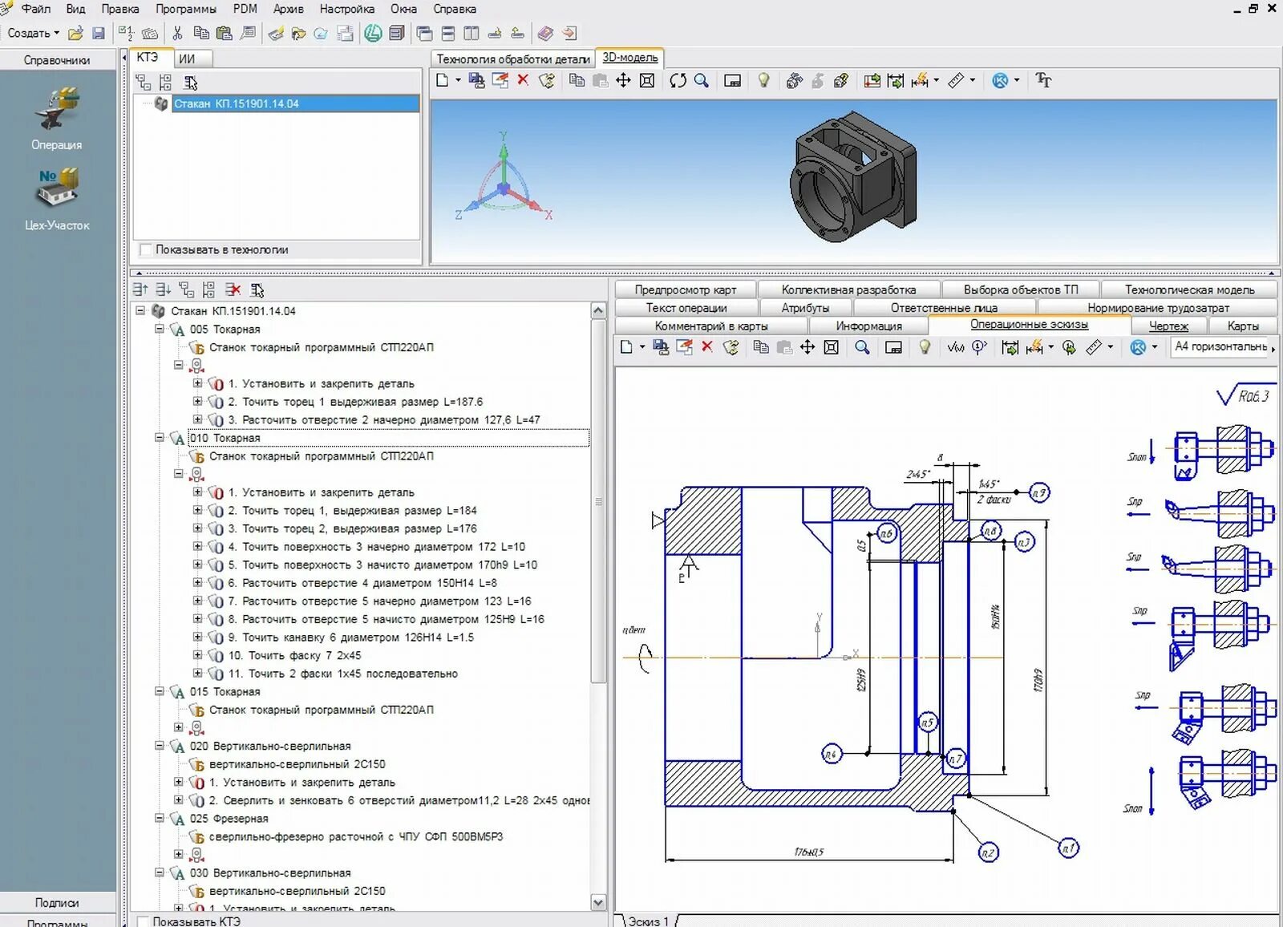The width and height of the screenshot is (1283, 927).
Task: Select the Cut (scissors) tool
Action: click(176, 34)
